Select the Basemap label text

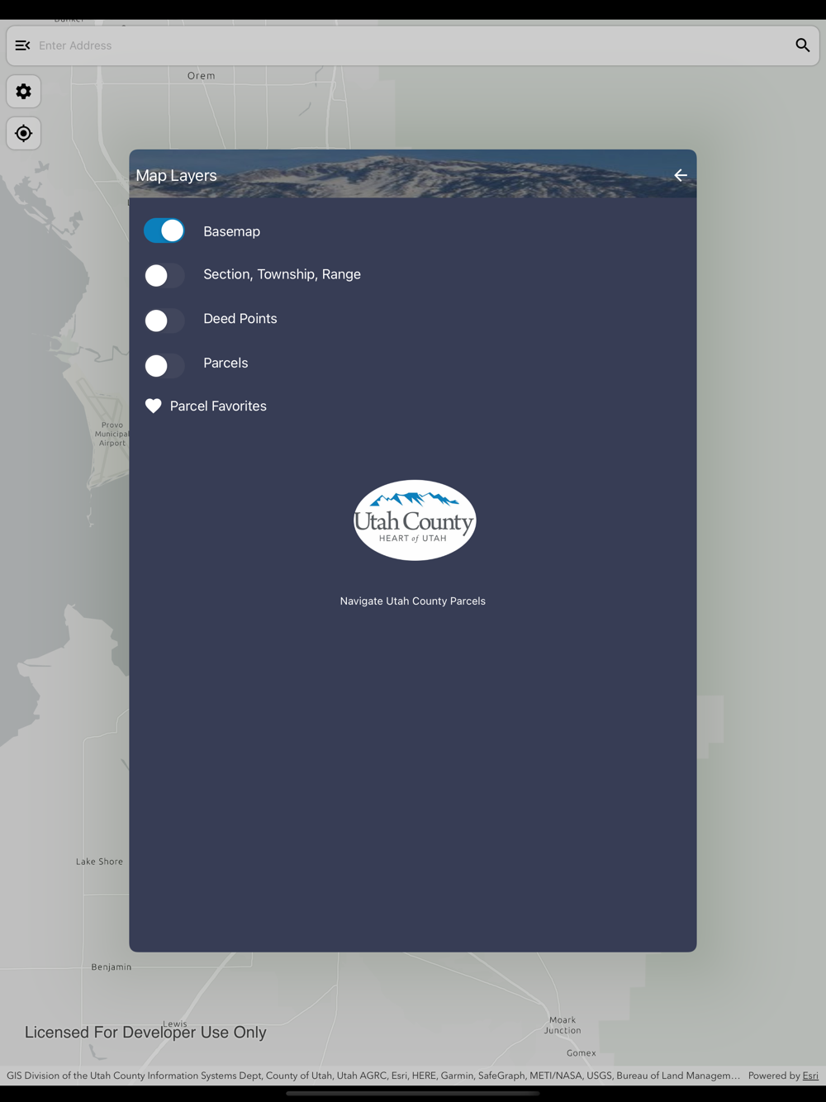[x=231, y=231]
